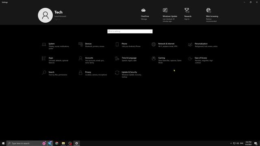Click the Settings gear taskbar icon
Screen dimensions: 260x146
pyautogui.click(x=77, y=143)
